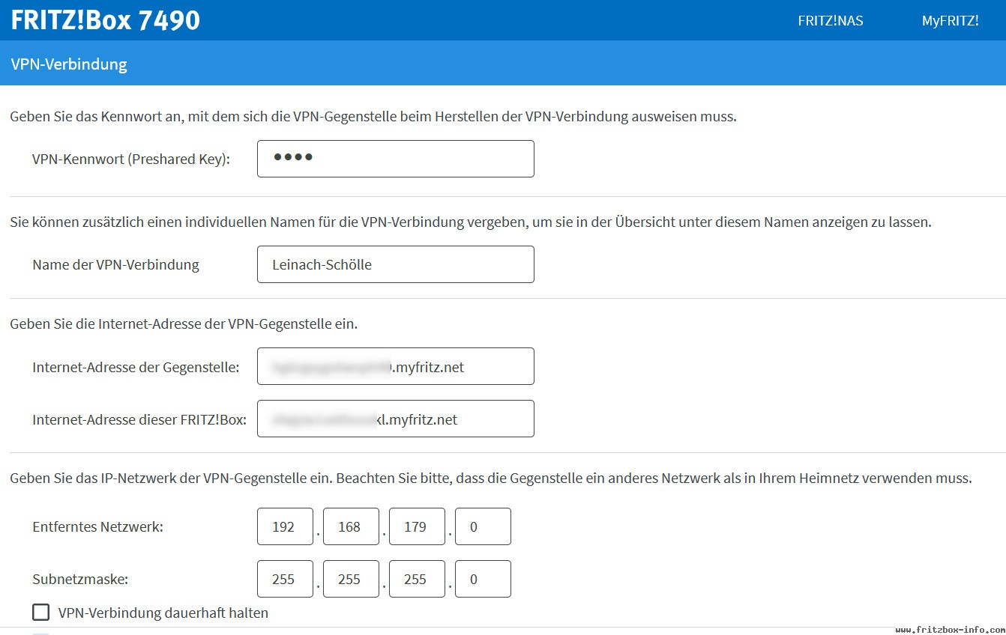Image resolution: width=1006 pixels, height=635 pixels.
Task: Edit the VPN connection name Leinach-Schölle
Action: point(396,264)
